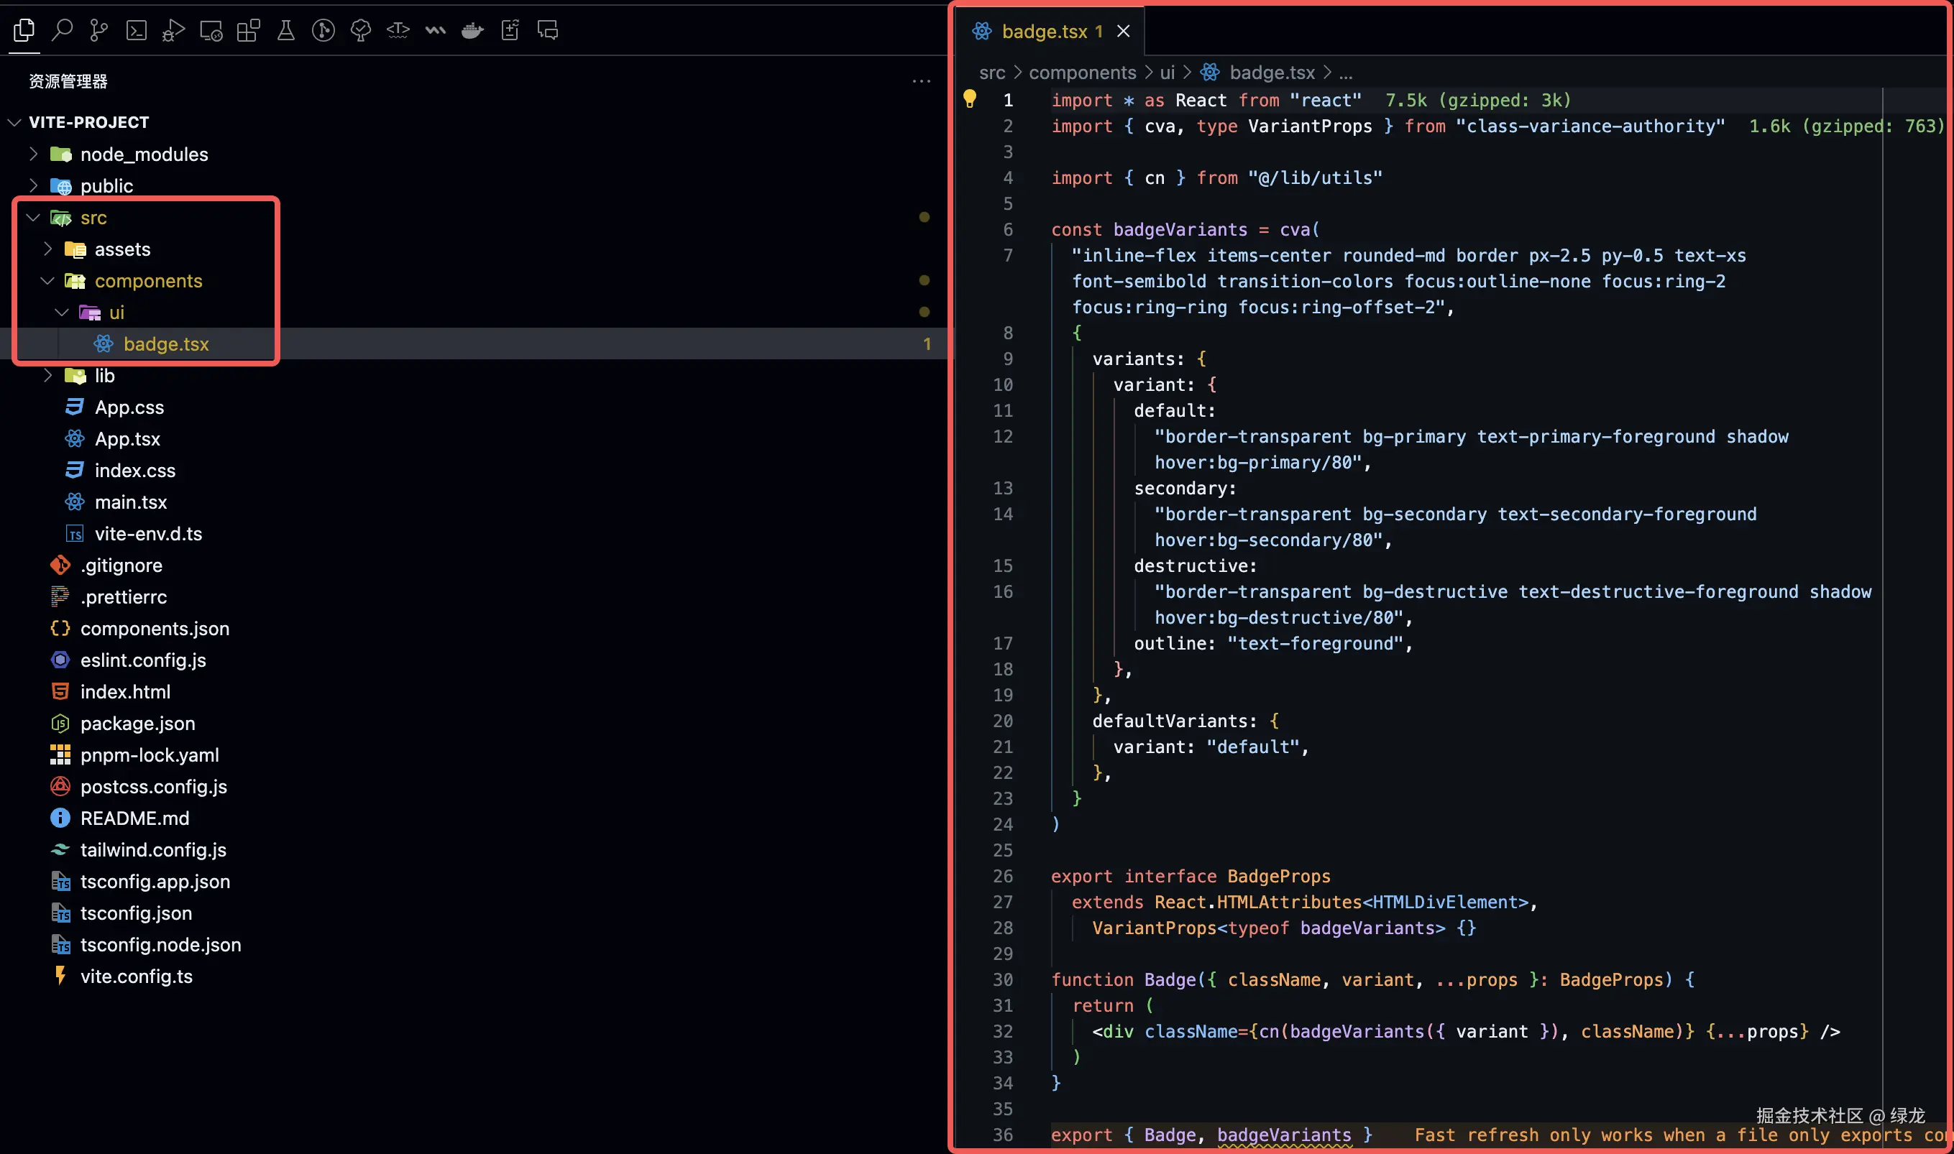Open the Source Control branch icon

(98, 30)
